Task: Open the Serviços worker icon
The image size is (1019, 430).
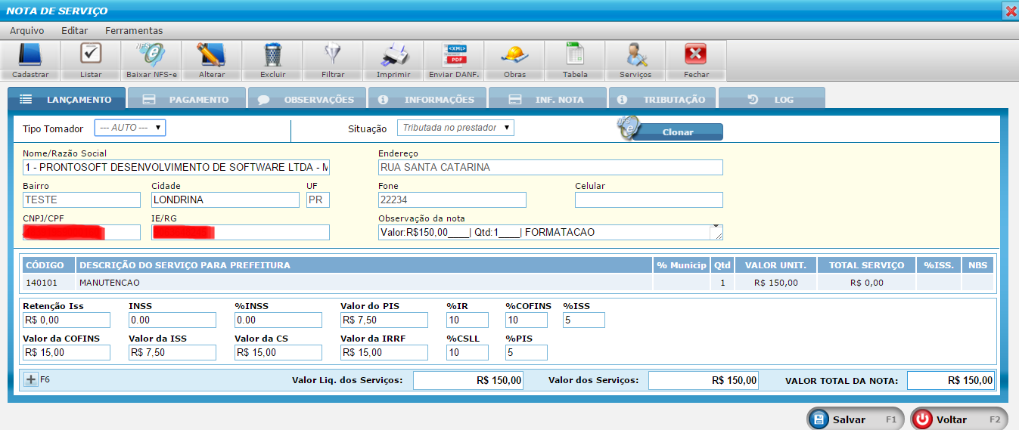Action: pyautogui.click(x=635, y=56)
